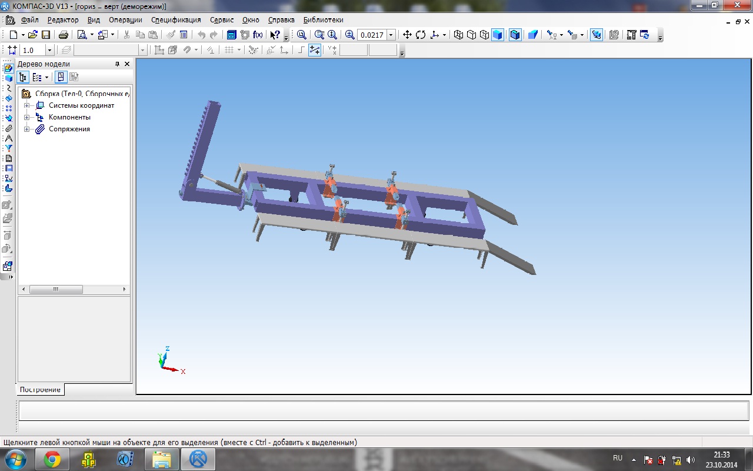This screenshot has height=471, width=753.
Task: Create a new document with the blank-page icon
Action: tap(14, 35)
